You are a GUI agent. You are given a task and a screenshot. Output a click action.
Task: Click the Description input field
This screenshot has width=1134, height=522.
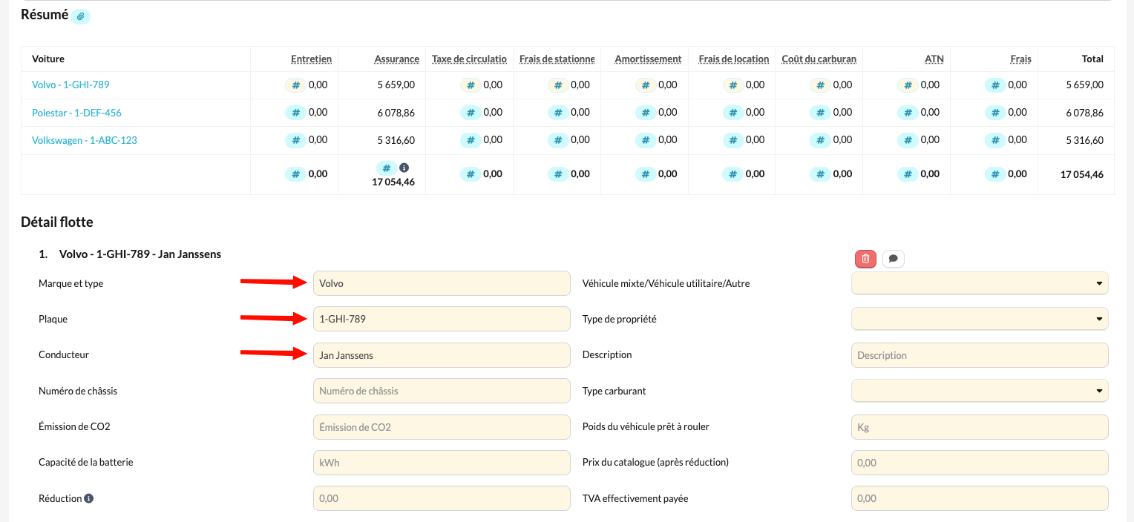point(980,355)
